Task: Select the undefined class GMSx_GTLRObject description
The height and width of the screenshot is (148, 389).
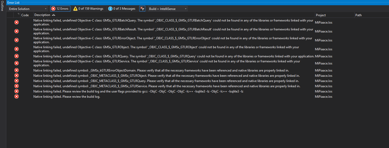Action: pos(166,49)
